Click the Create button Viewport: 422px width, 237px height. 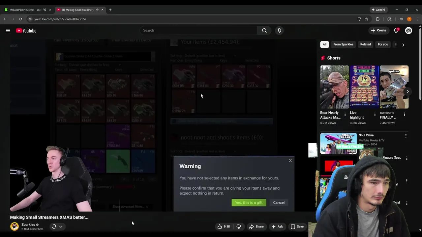point(378,30)
